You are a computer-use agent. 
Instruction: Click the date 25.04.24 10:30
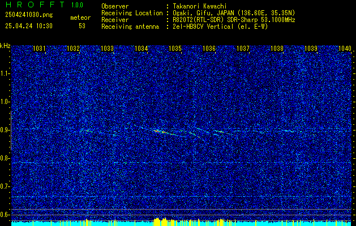tap(29, 26)
